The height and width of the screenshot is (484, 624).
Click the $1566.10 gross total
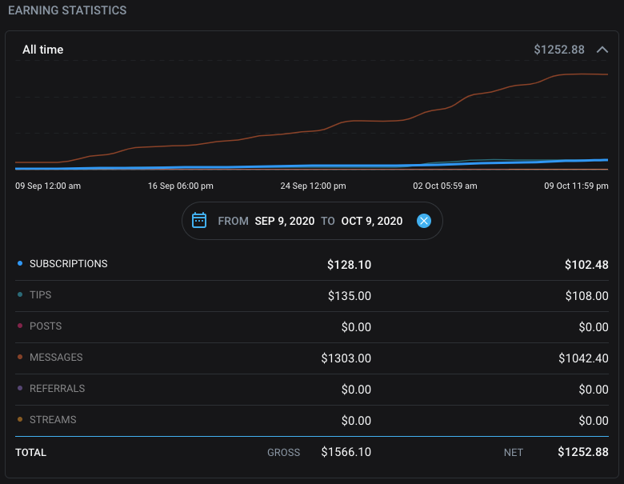tap(346, 452)
